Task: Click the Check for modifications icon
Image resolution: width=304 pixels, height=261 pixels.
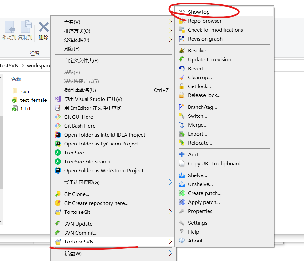Action: point(182,30)
